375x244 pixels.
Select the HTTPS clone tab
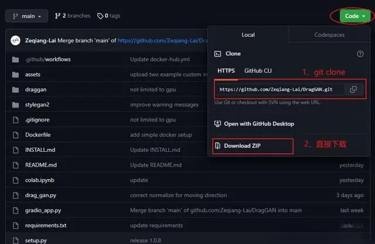click(x=226, y=71)
